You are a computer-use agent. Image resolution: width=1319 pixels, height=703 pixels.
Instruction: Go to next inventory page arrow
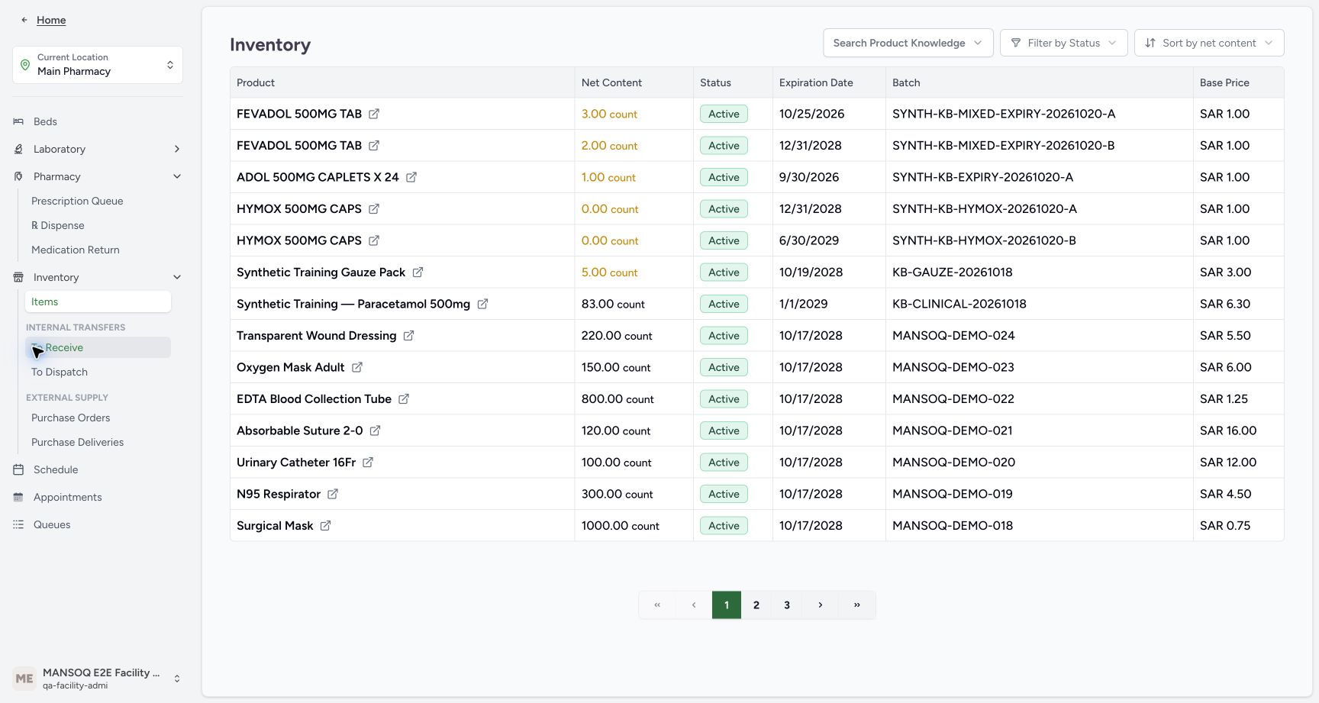[821, 605]
